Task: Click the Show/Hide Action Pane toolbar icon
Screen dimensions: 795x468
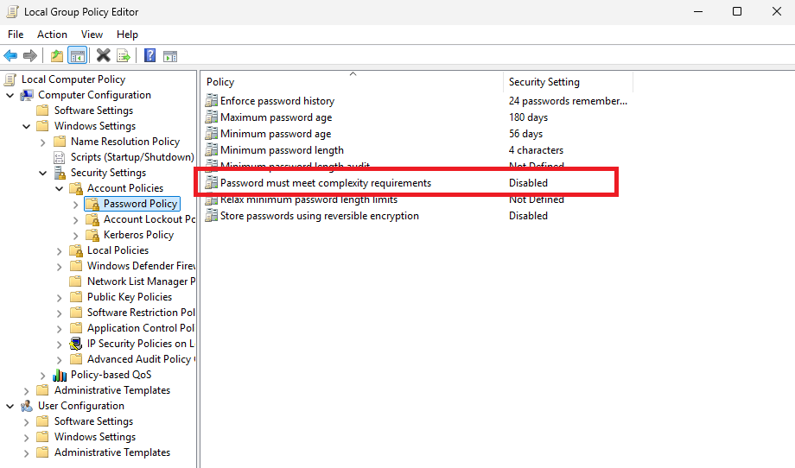Action: click(170, 56)
